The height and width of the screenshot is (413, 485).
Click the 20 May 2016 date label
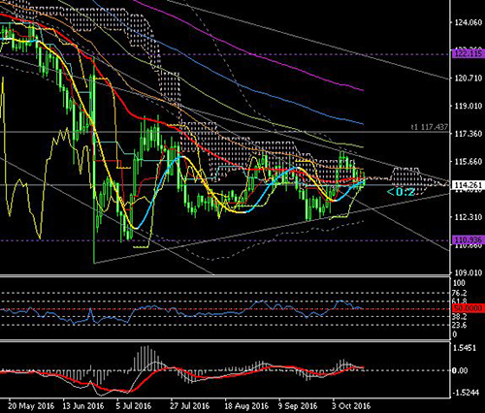click(x=31, y=406)
